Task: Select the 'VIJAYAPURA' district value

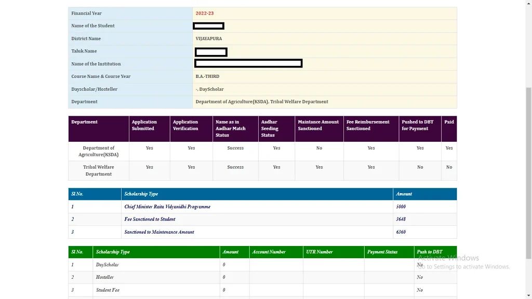Action: coord(209,38)
